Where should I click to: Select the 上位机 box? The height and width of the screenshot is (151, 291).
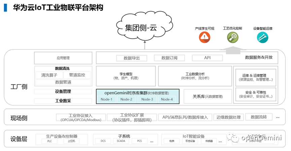[71, 141]
